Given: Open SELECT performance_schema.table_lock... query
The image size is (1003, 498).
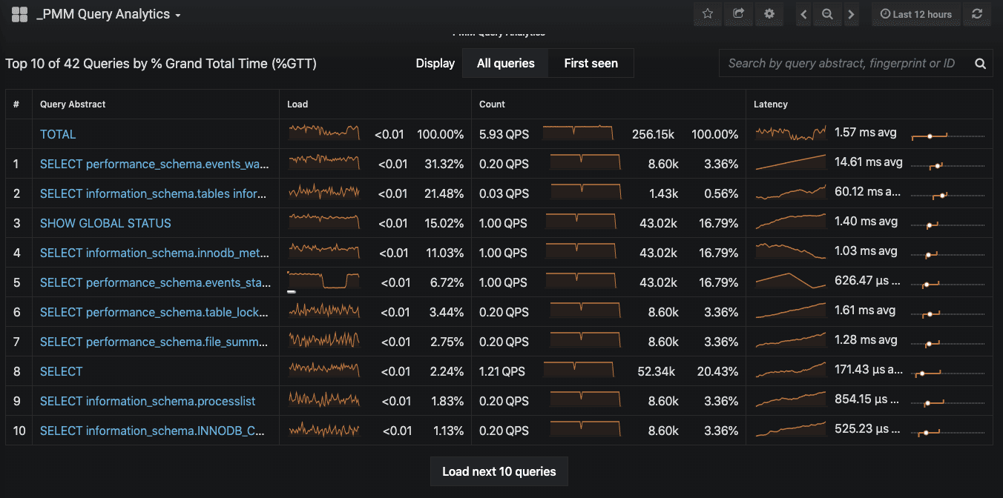Looking at the screenshot, I should 154,312.
